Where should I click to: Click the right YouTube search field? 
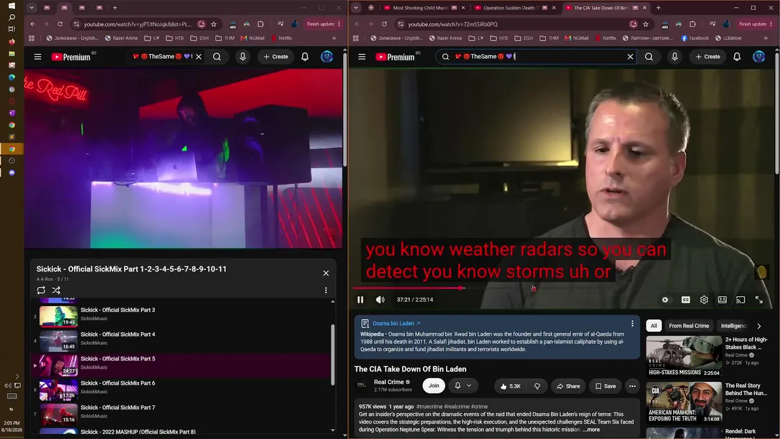click(537, 57)
